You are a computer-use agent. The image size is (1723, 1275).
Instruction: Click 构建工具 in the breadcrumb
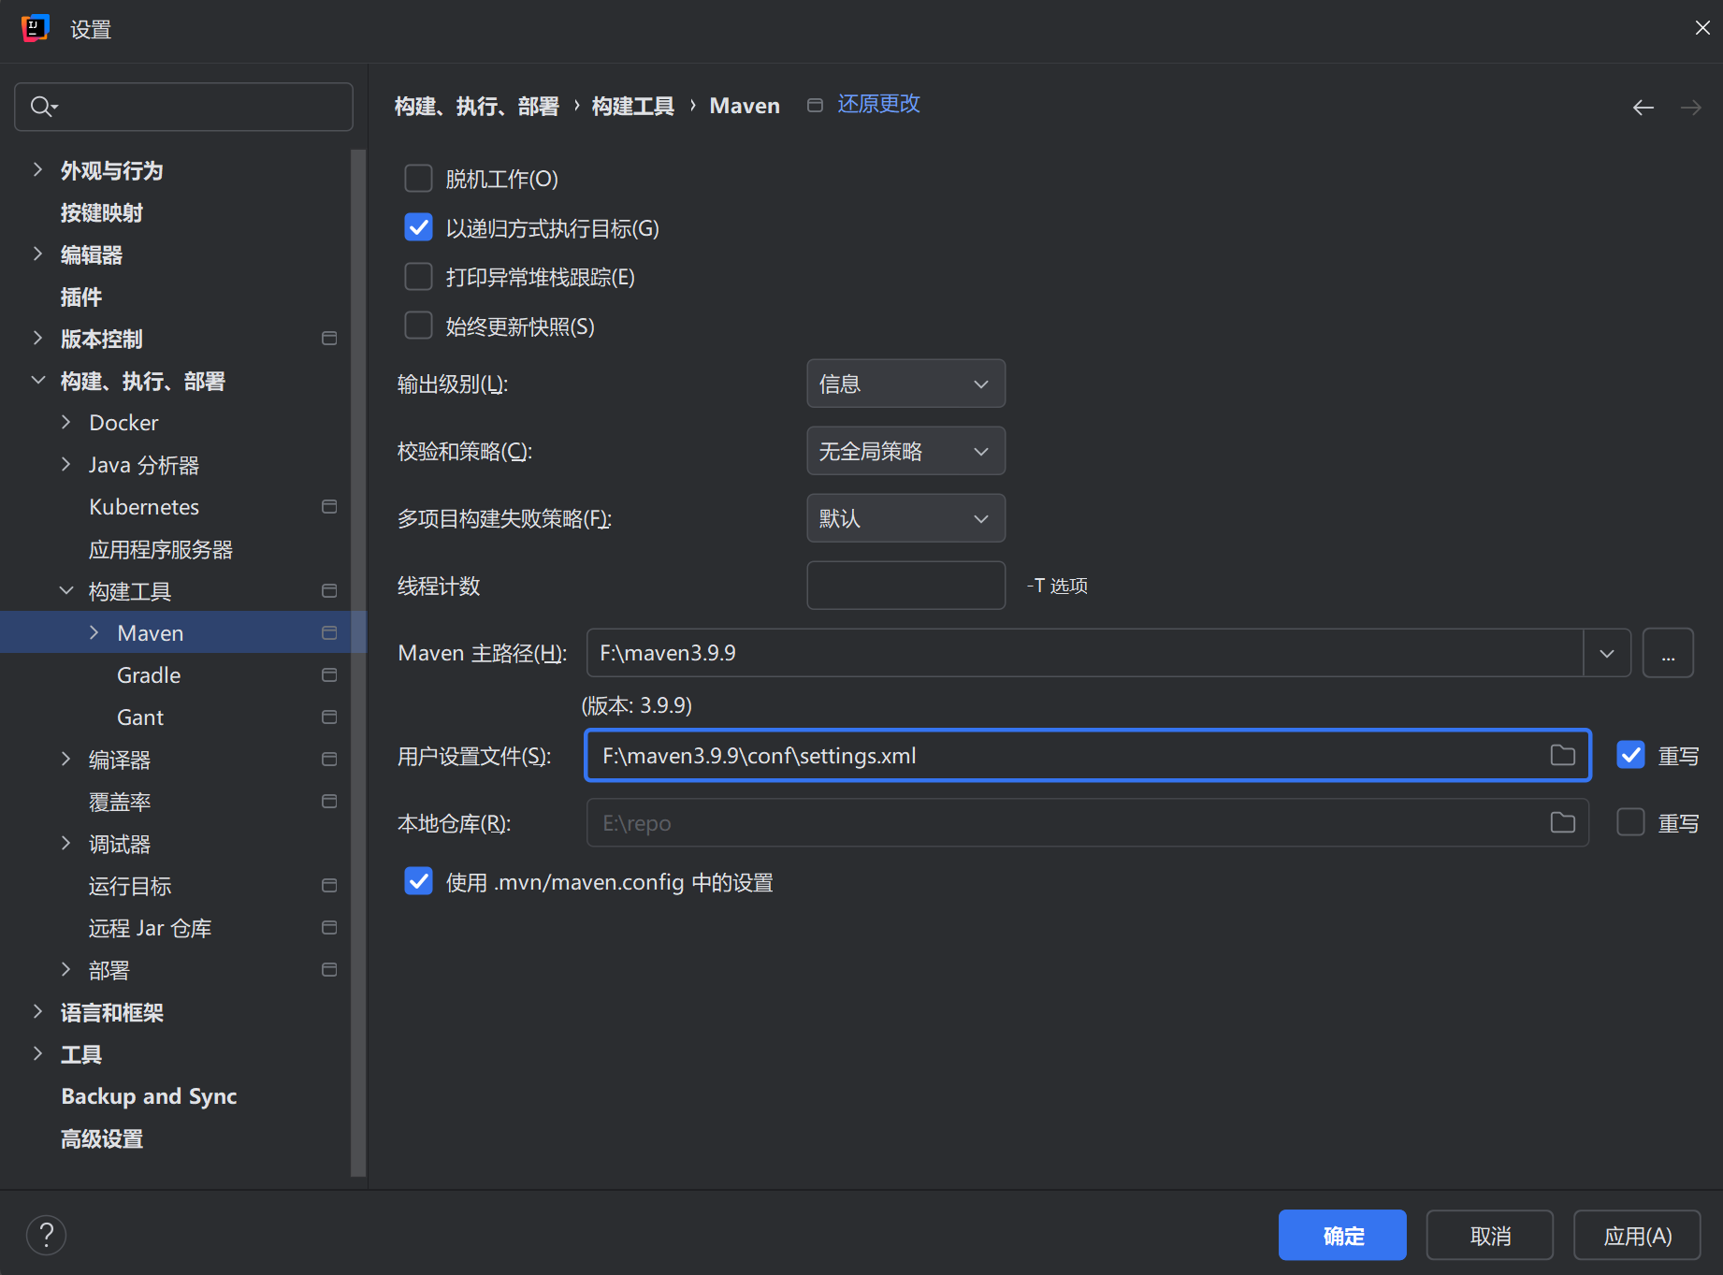633,106
